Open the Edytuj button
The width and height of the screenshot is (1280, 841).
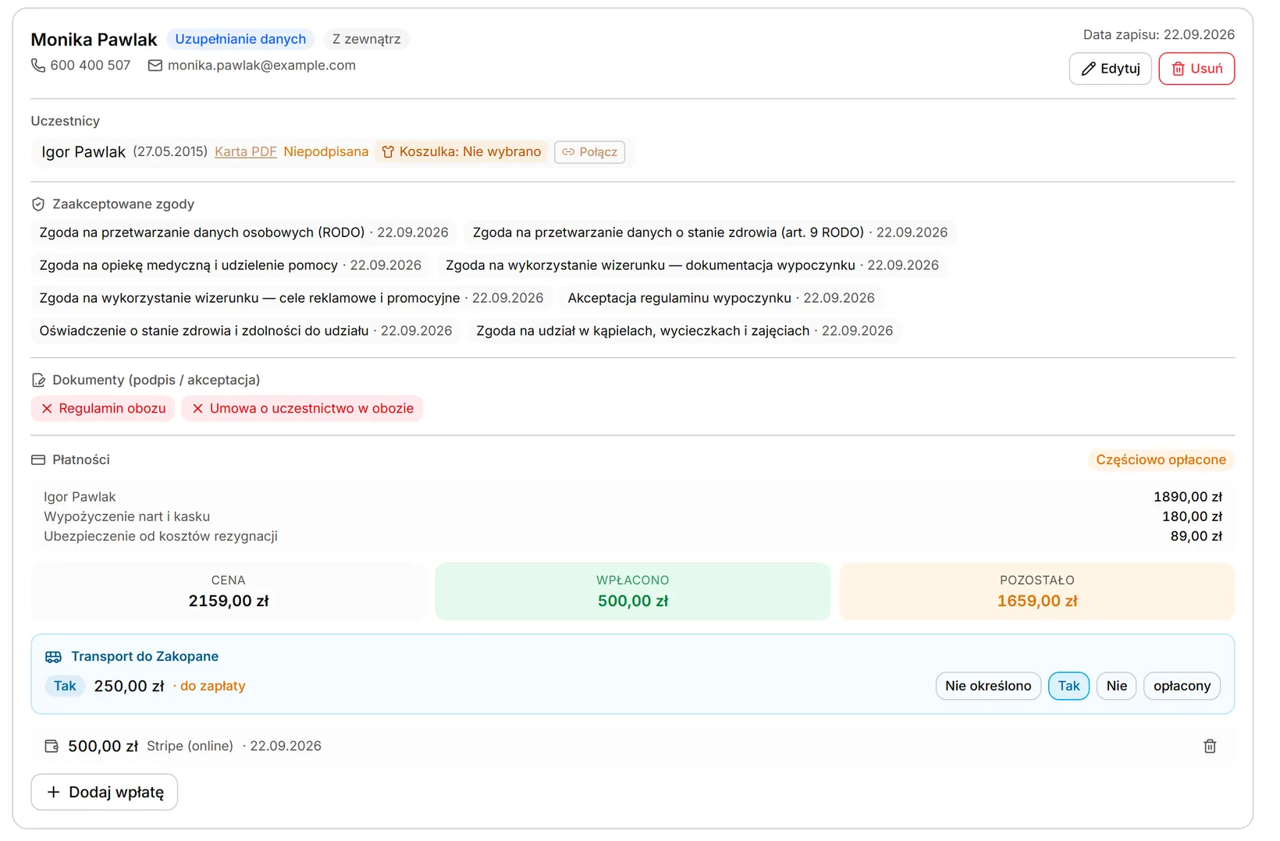1110,69
